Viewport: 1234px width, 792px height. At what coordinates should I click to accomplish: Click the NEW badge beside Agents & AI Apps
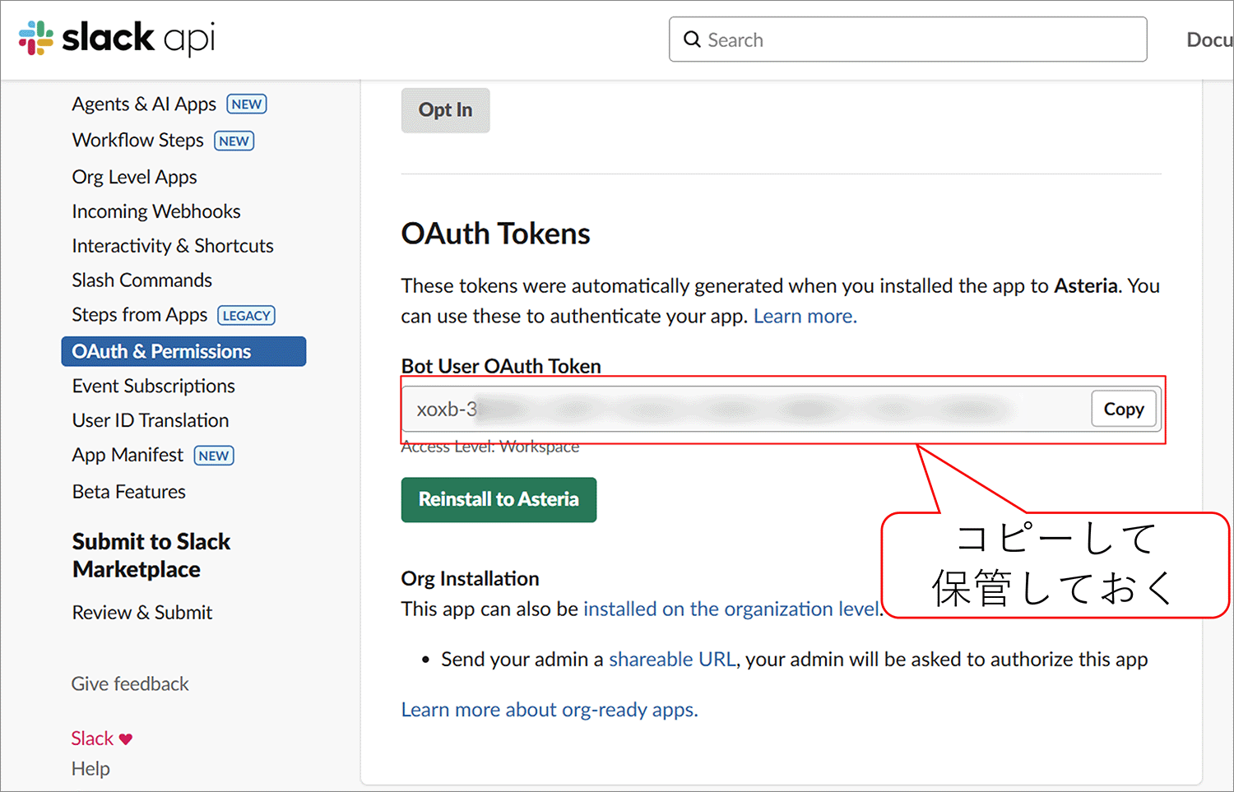click(247, 104)
